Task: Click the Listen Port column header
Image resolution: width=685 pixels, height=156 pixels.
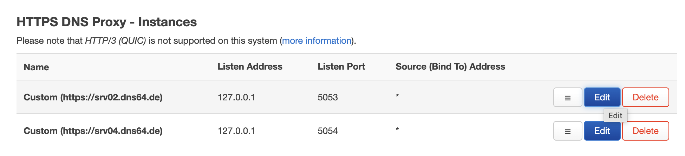Action: (341, 66)
